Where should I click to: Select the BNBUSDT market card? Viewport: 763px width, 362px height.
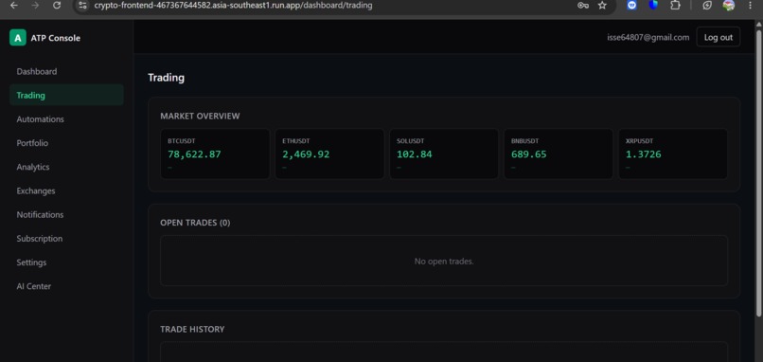[559, 154]
